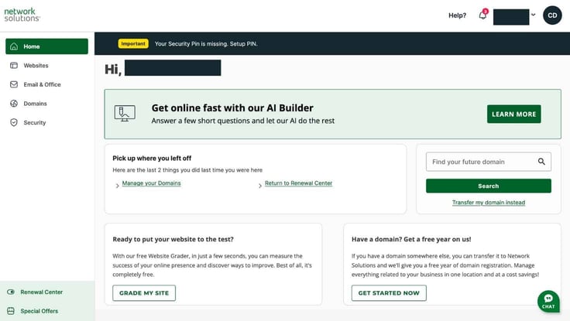Click the 'Pick up where you left off' heading
Viewport: 570px width, 321px height.
point(152,158)
